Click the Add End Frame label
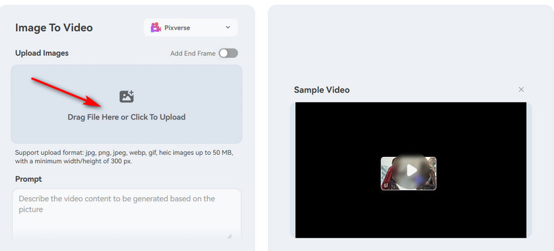 point(193,54)
